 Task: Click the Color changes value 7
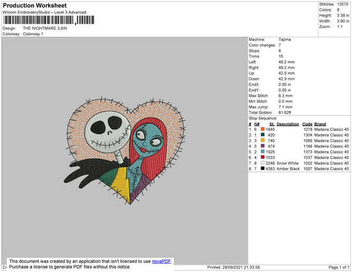click(280, 45)
